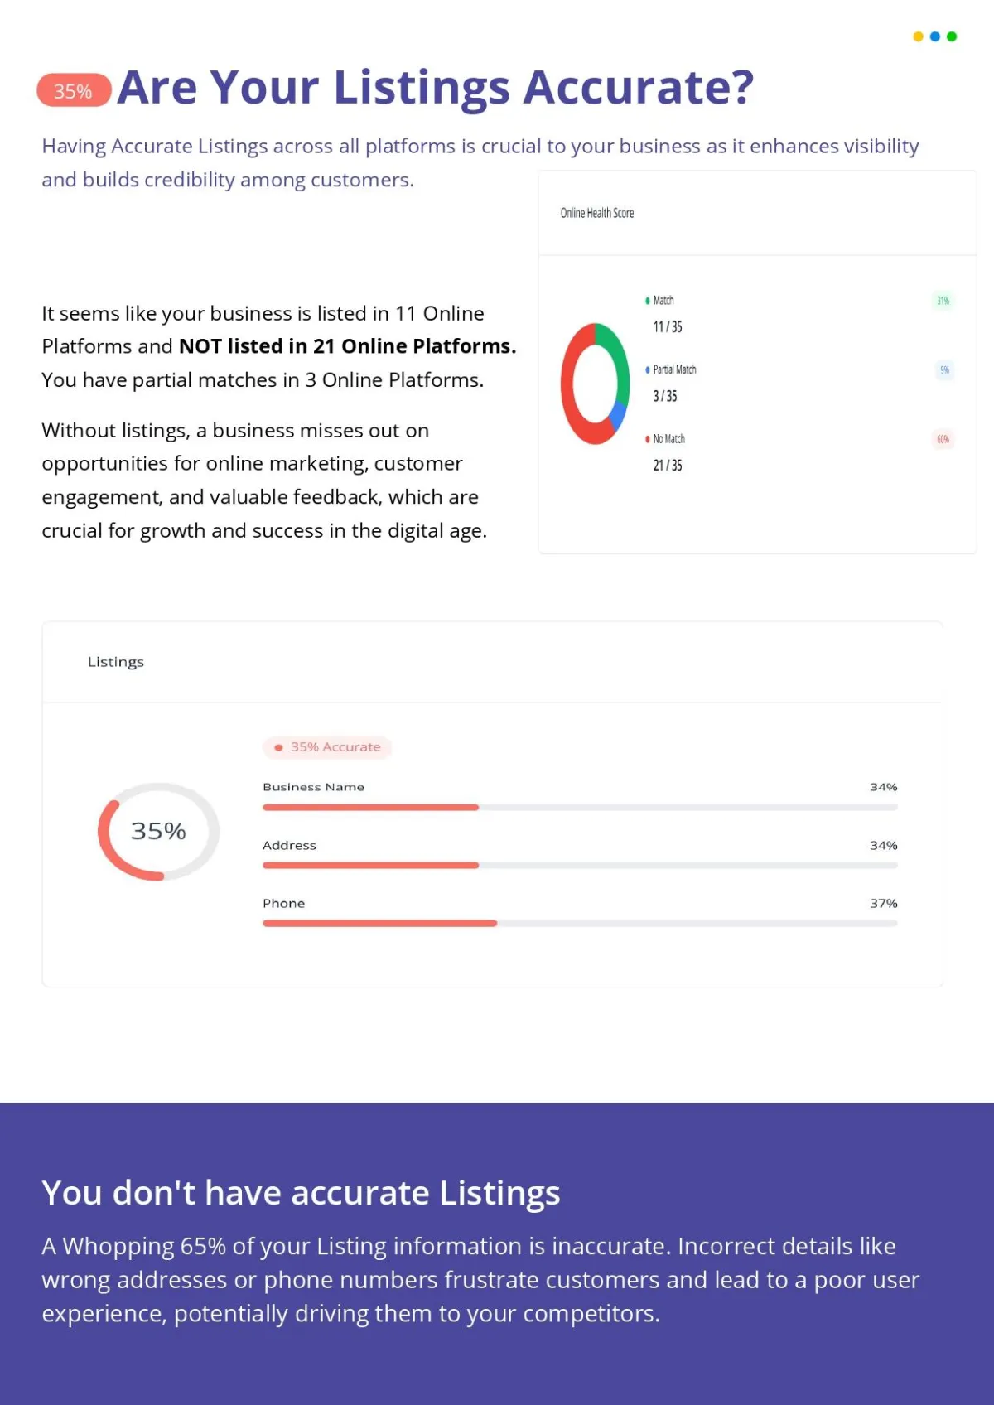994x1405 pixels.
Task: Select the red No Match legend dot
Action: (648, 439)
